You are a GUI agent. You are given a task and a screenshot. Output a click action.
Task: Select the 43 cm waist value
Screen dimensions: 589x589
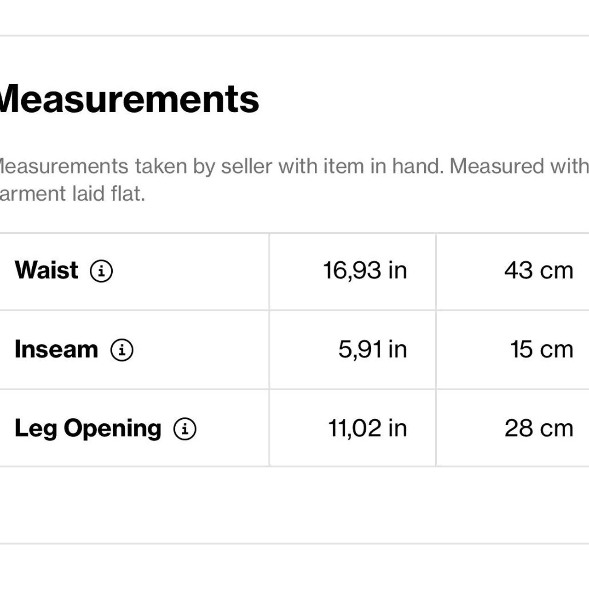click(x=538, y=270)
